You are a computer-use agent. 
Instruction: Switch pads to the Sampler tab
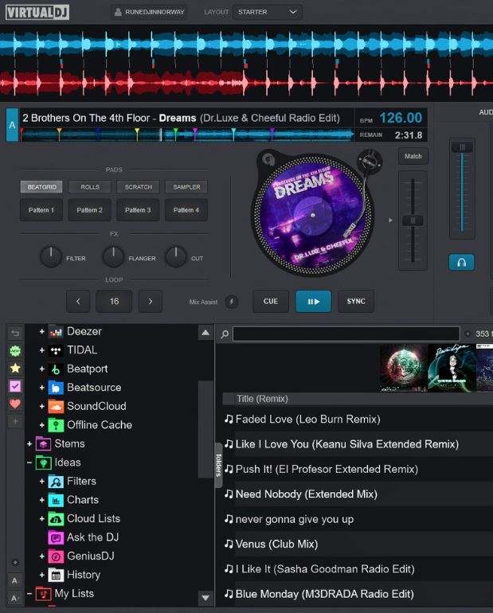point(186,187)
